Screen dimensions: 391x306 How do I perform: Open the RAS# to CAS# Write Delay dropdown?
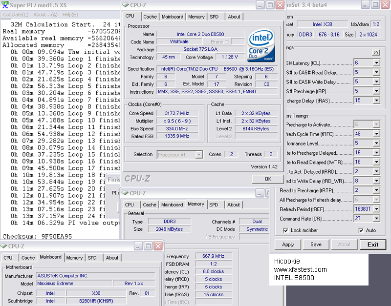376,82
